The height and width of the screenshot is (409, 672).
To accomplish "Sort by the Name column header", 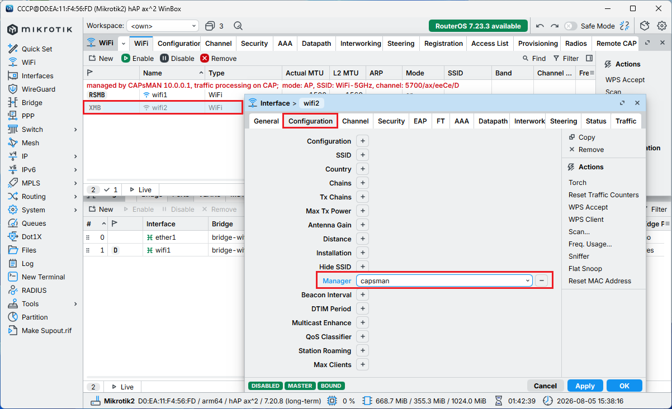I will point(172,73).
